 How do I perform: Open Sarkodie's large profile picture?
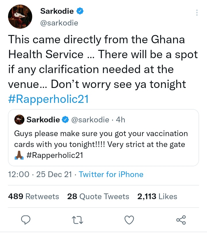coord(20,17)
